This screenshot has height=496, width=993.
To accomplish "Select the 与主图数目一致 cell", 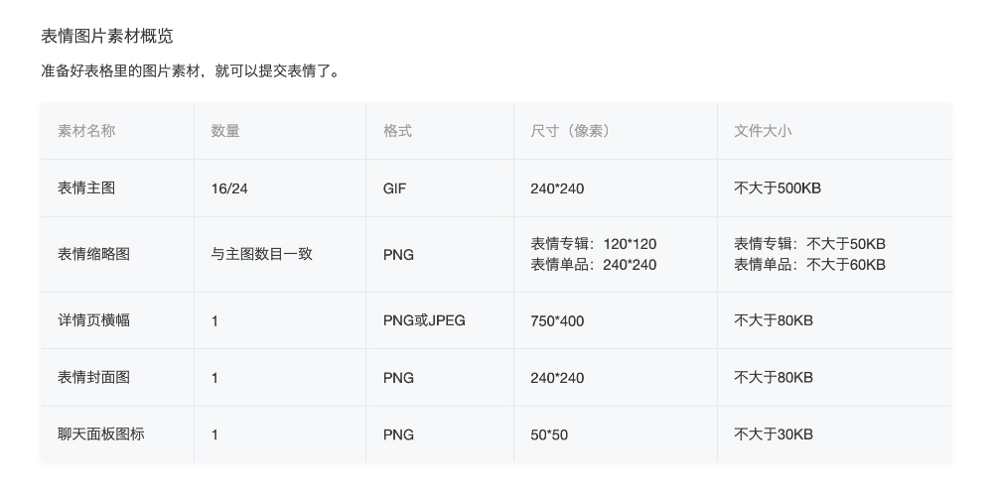I will coord(261,254).
